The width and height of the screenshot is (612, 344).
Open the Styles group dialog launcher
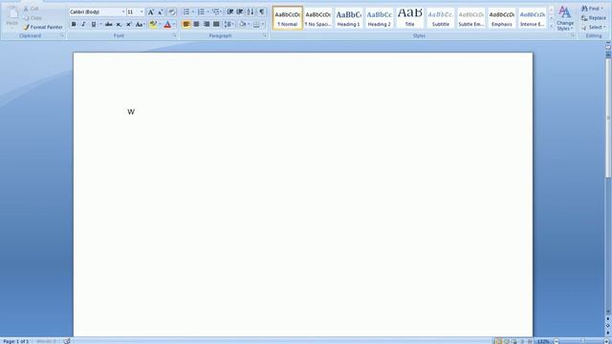[x=573, y=35]
